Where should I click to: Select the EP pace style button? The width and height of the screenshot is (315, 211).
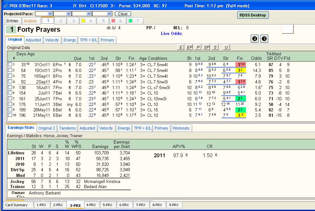(189, 47)
